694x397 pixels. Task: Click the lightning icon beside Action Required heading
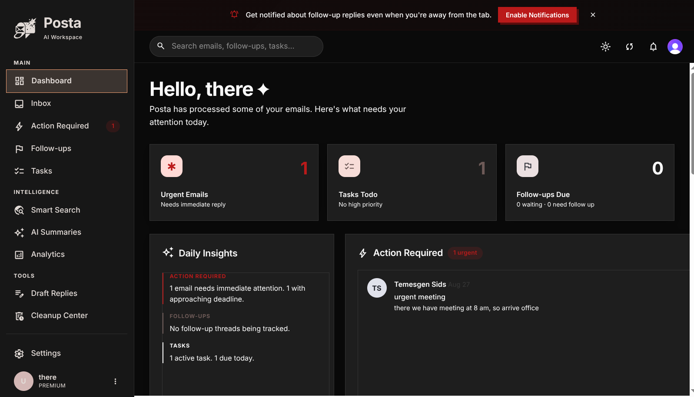pyautogui.click(x=363, y=253)
